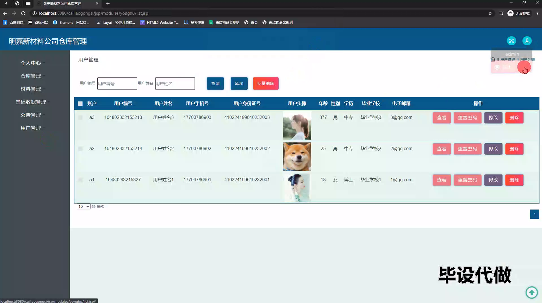
Task: Expand 个人中心 sidebar menu
Action: 31,63
